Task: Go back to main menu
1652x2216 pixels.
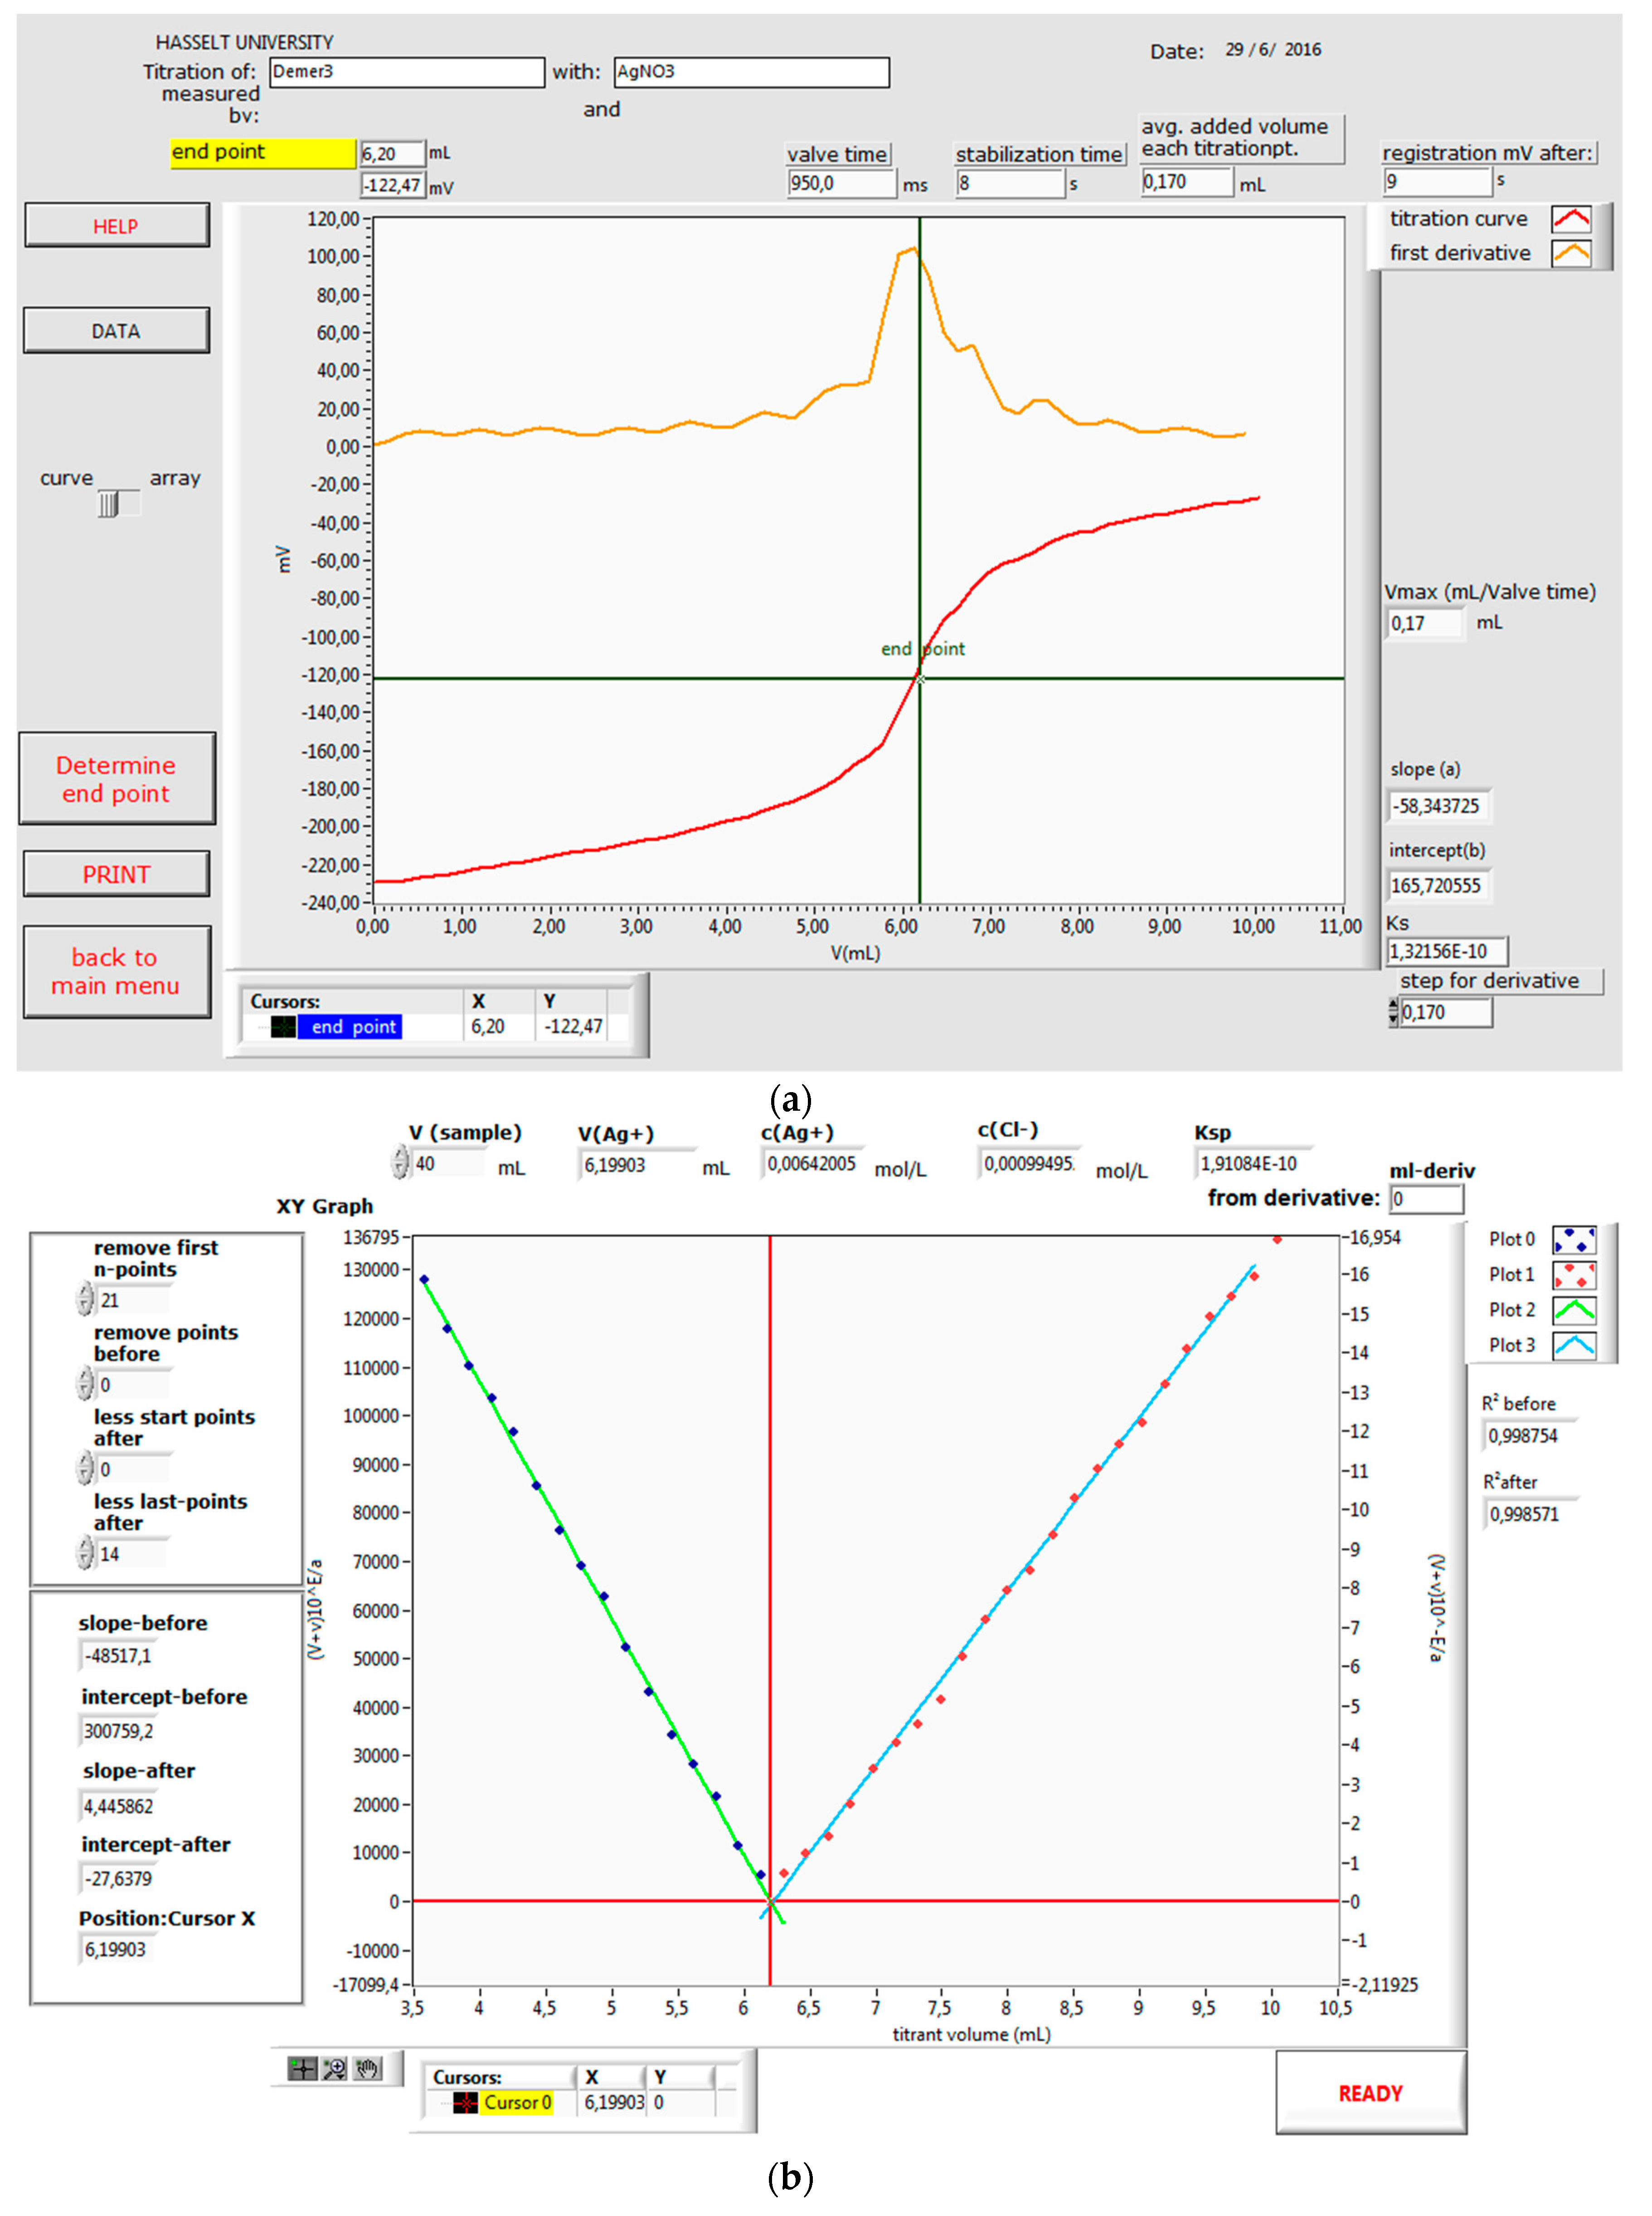Action: pos(116,971)
